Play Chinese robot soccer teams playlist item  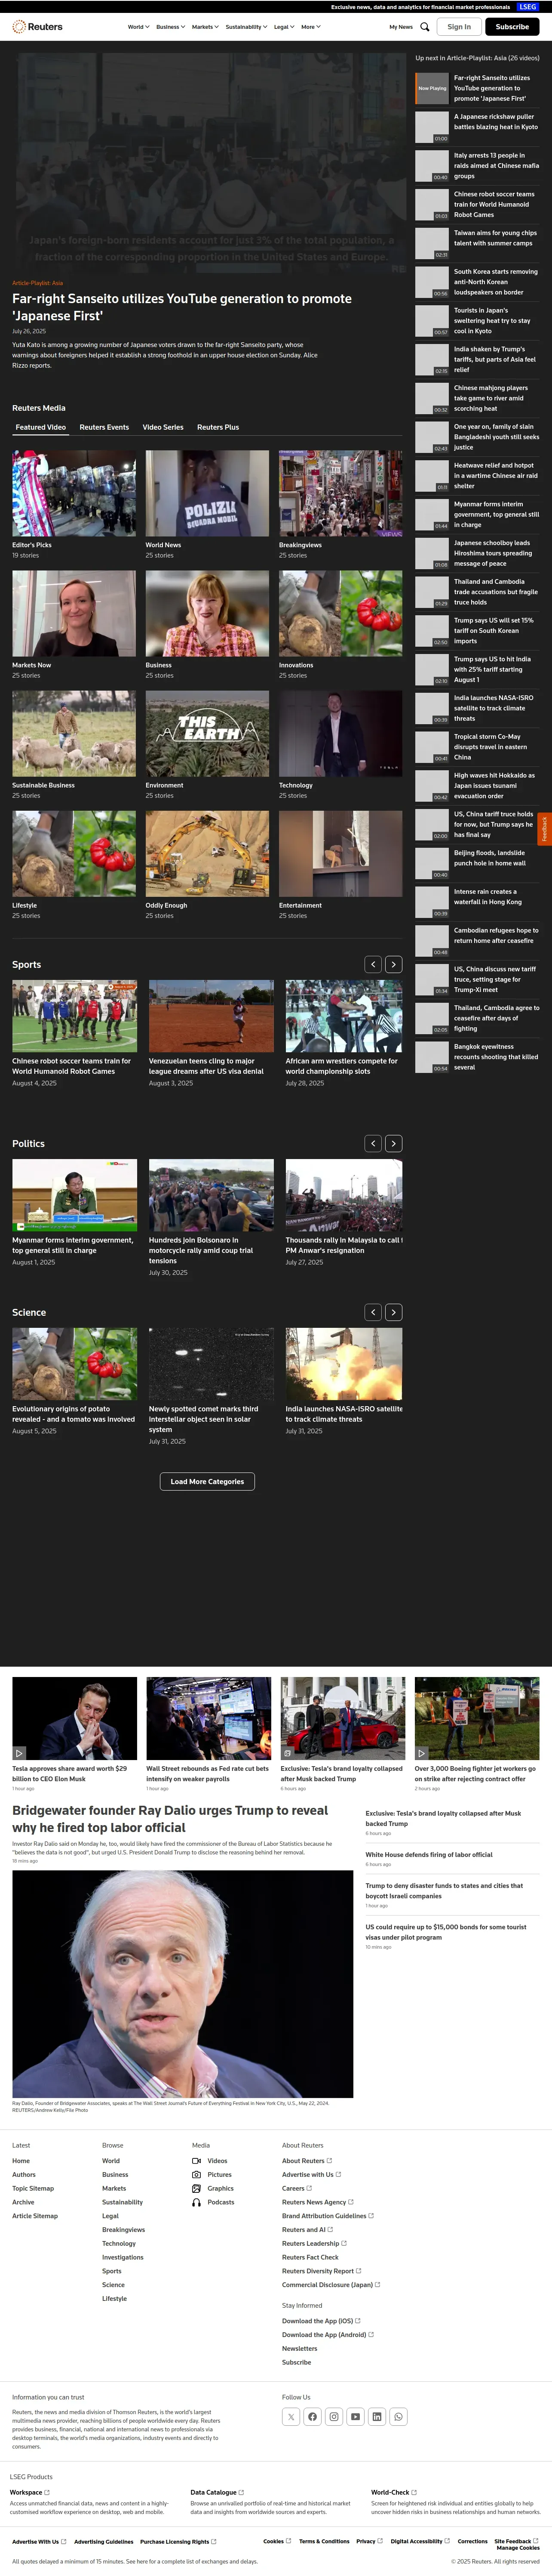click(478, 204)
